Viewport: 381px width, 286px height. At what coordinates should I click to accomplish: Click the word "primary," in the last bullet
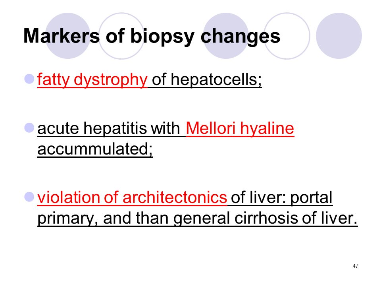67,218
